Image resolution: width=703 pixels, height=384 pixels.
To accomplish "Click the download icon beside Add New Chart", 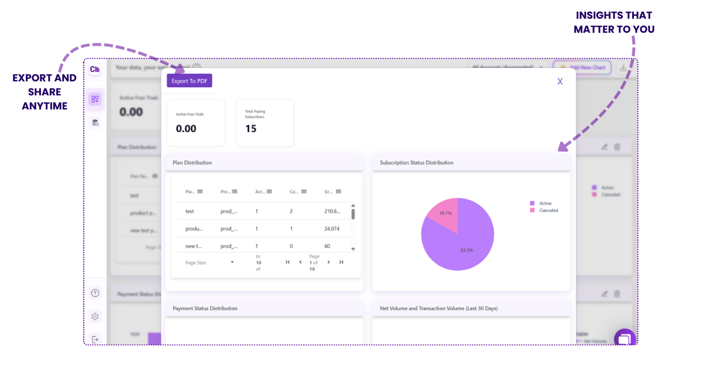I will [x=623, y=66].
